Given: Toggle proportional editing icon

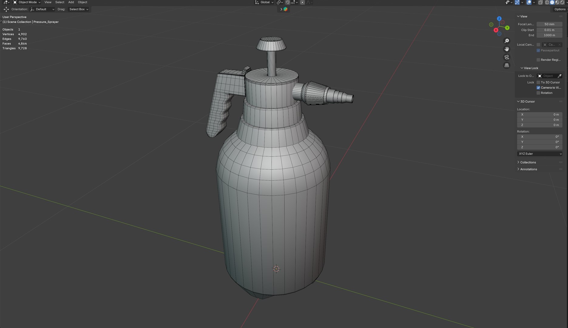Looking at the screenshot, I should pos(303,2).
